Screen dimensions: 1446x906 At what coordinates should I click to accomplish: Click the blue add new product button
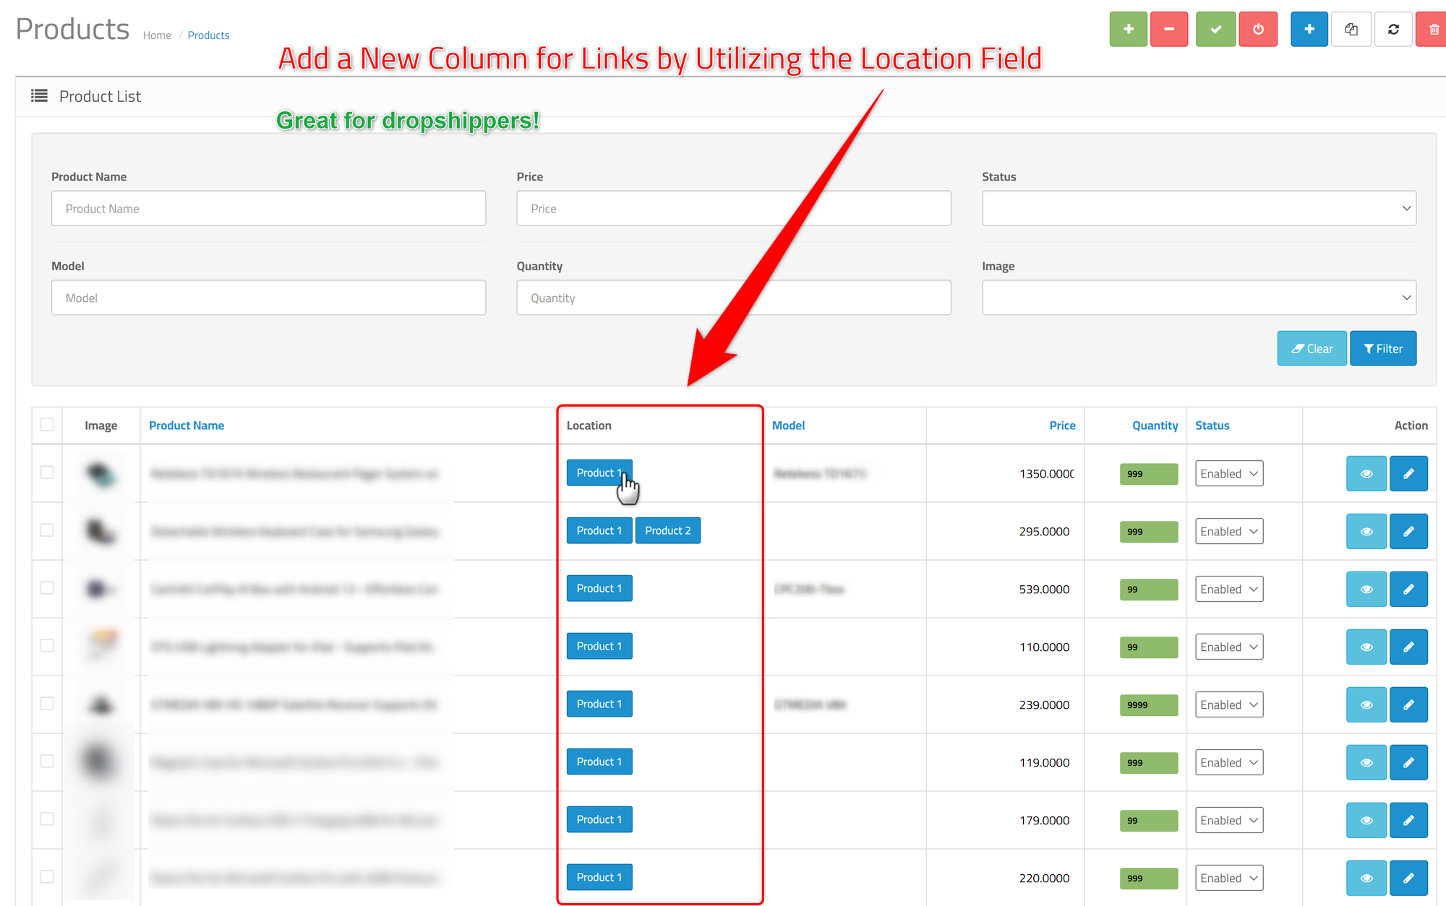tap(1309, 30)
